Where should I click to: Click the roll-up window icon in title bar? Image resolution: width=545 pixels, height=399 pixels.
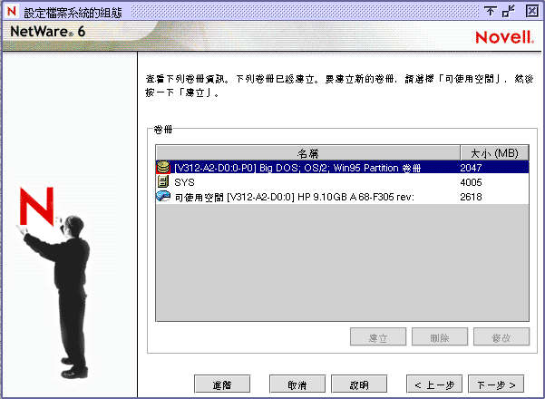click(x=490, y=12)
